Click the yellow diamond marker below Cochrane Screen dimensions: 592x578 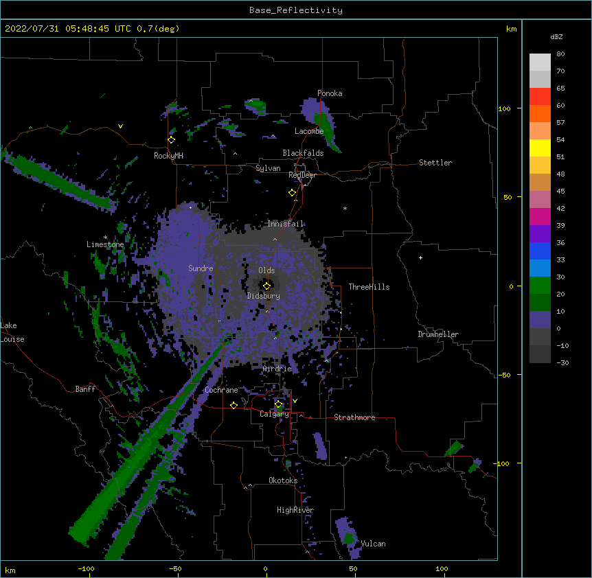point(234,405)
